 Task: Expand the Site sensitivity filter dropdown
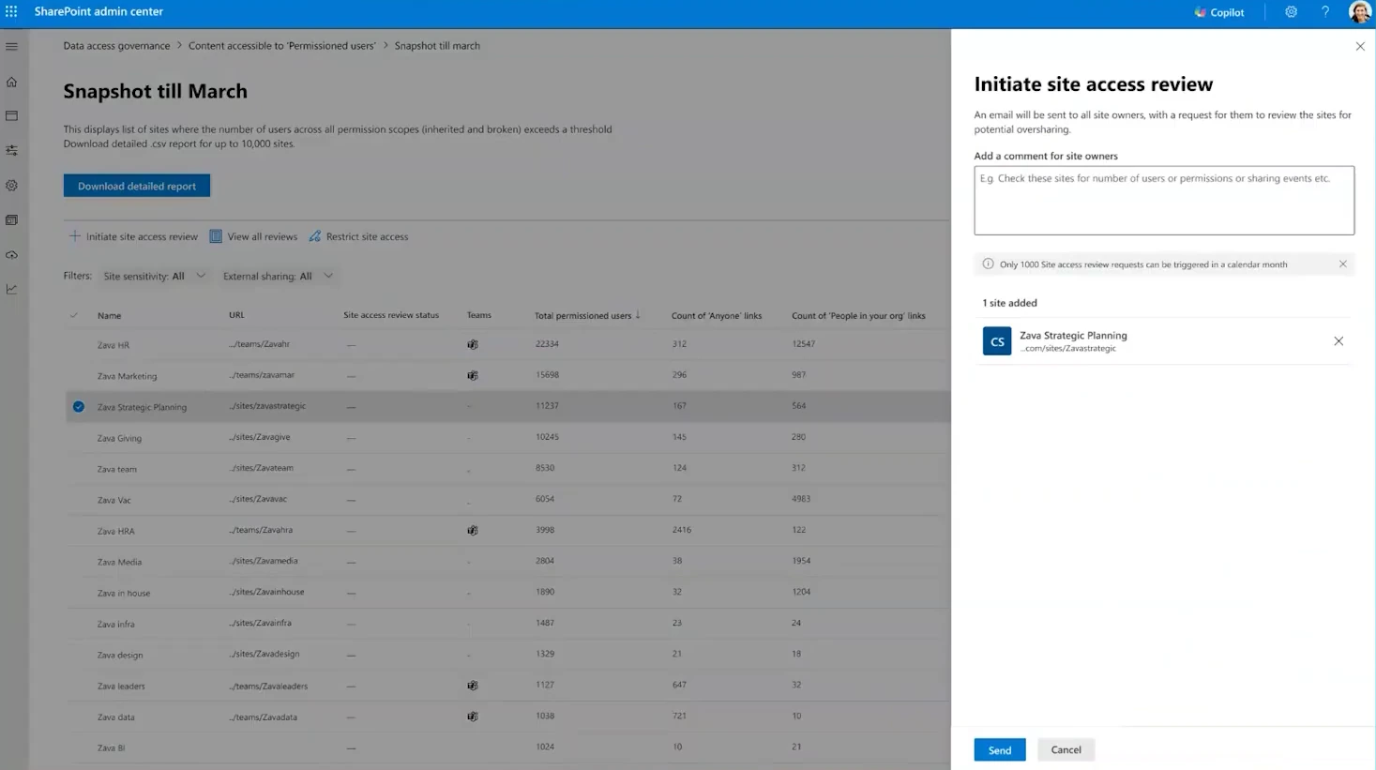pos(155,276)
